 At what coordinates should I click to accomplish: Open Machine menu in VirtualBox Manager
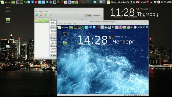coord(41,11)
